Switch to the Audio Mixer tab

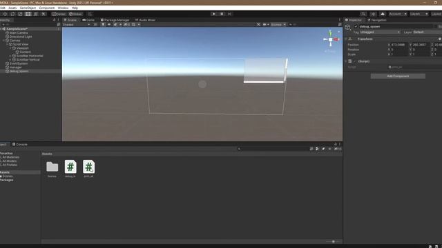tap(145, 20)
